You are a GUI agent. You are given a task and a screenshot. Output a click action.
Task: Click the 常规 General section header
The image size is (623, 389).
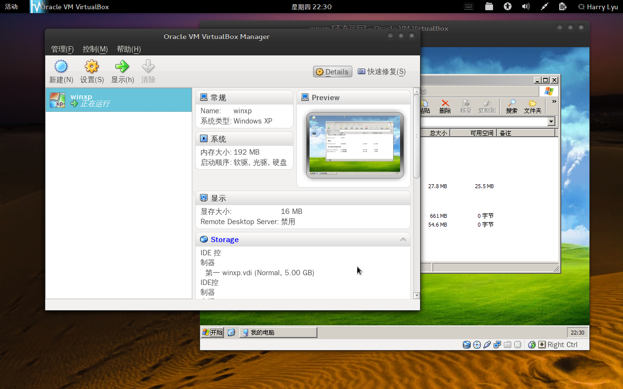coord(244,97)
